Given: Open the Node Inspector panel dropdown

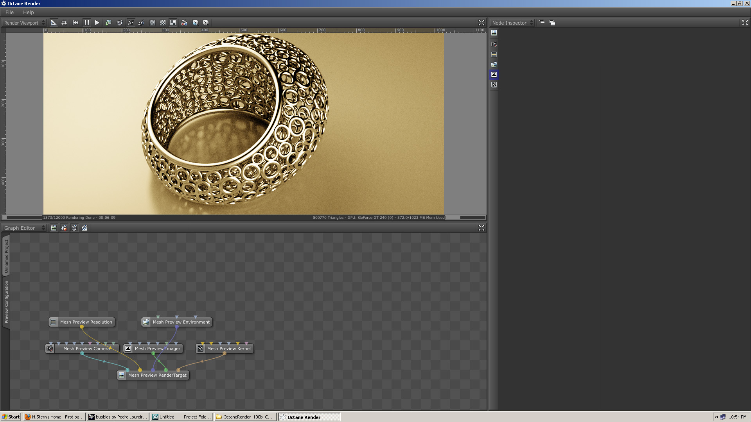Looking at the screenshot, I should pyautogui.click(x=512, y=23).
